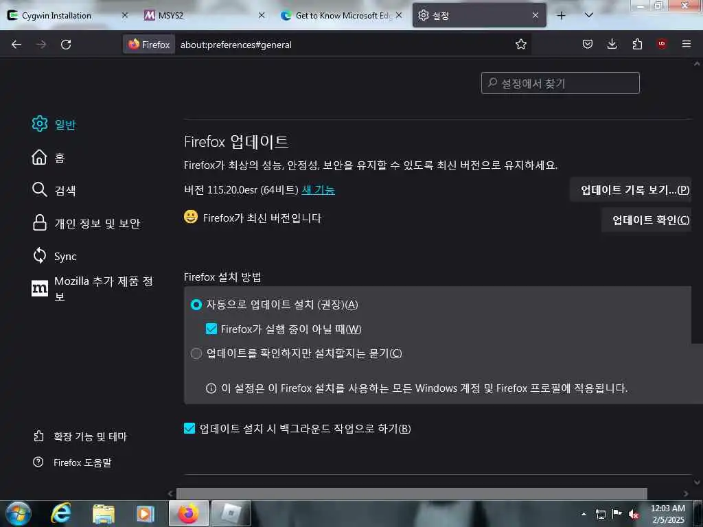Open the Firefox hamburger menu

point(687,44)
